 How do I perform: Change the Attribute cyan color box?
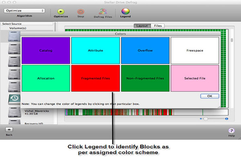(96, 50)
